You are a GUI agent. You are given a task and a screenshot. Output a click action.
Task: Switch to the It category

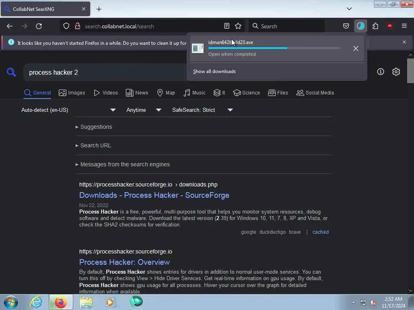click(220, 93)
